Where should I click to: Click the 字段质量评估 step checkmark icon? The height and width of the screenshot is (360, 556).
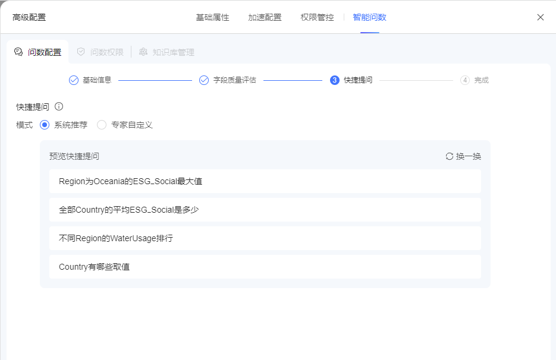point(204,80)
